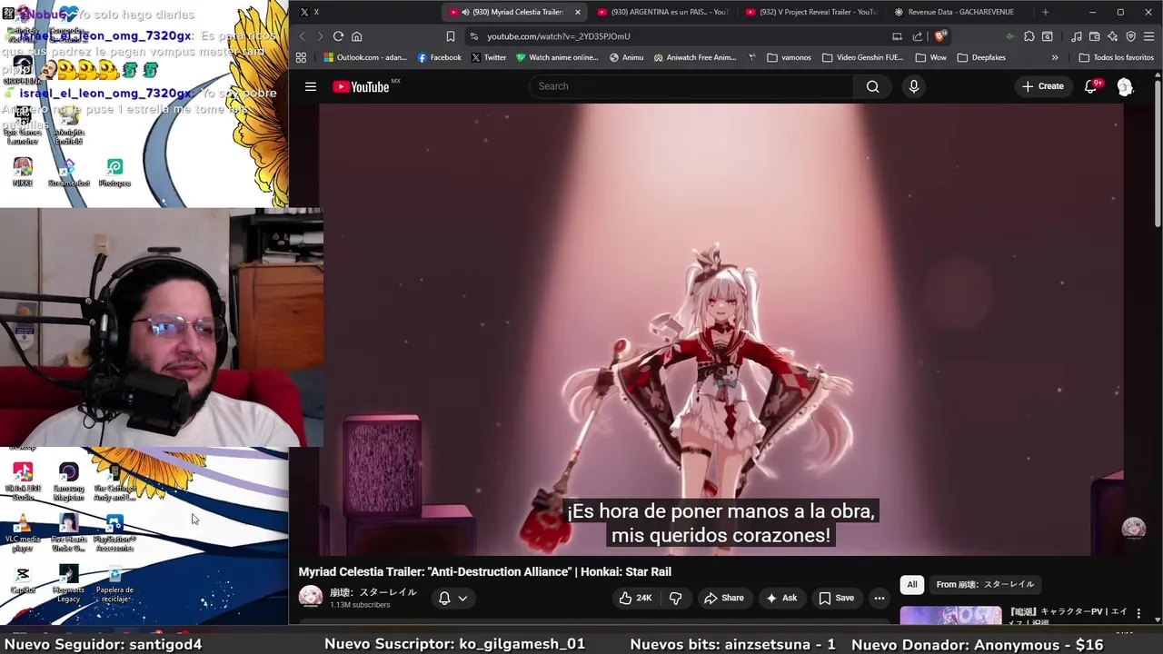
Task: Open the channel avatar of 崩壊: スターレイル
Action: 311,597
